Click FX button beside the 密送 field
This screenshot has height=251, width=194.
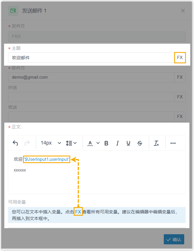pyautogui.click(x=180, y=117)
